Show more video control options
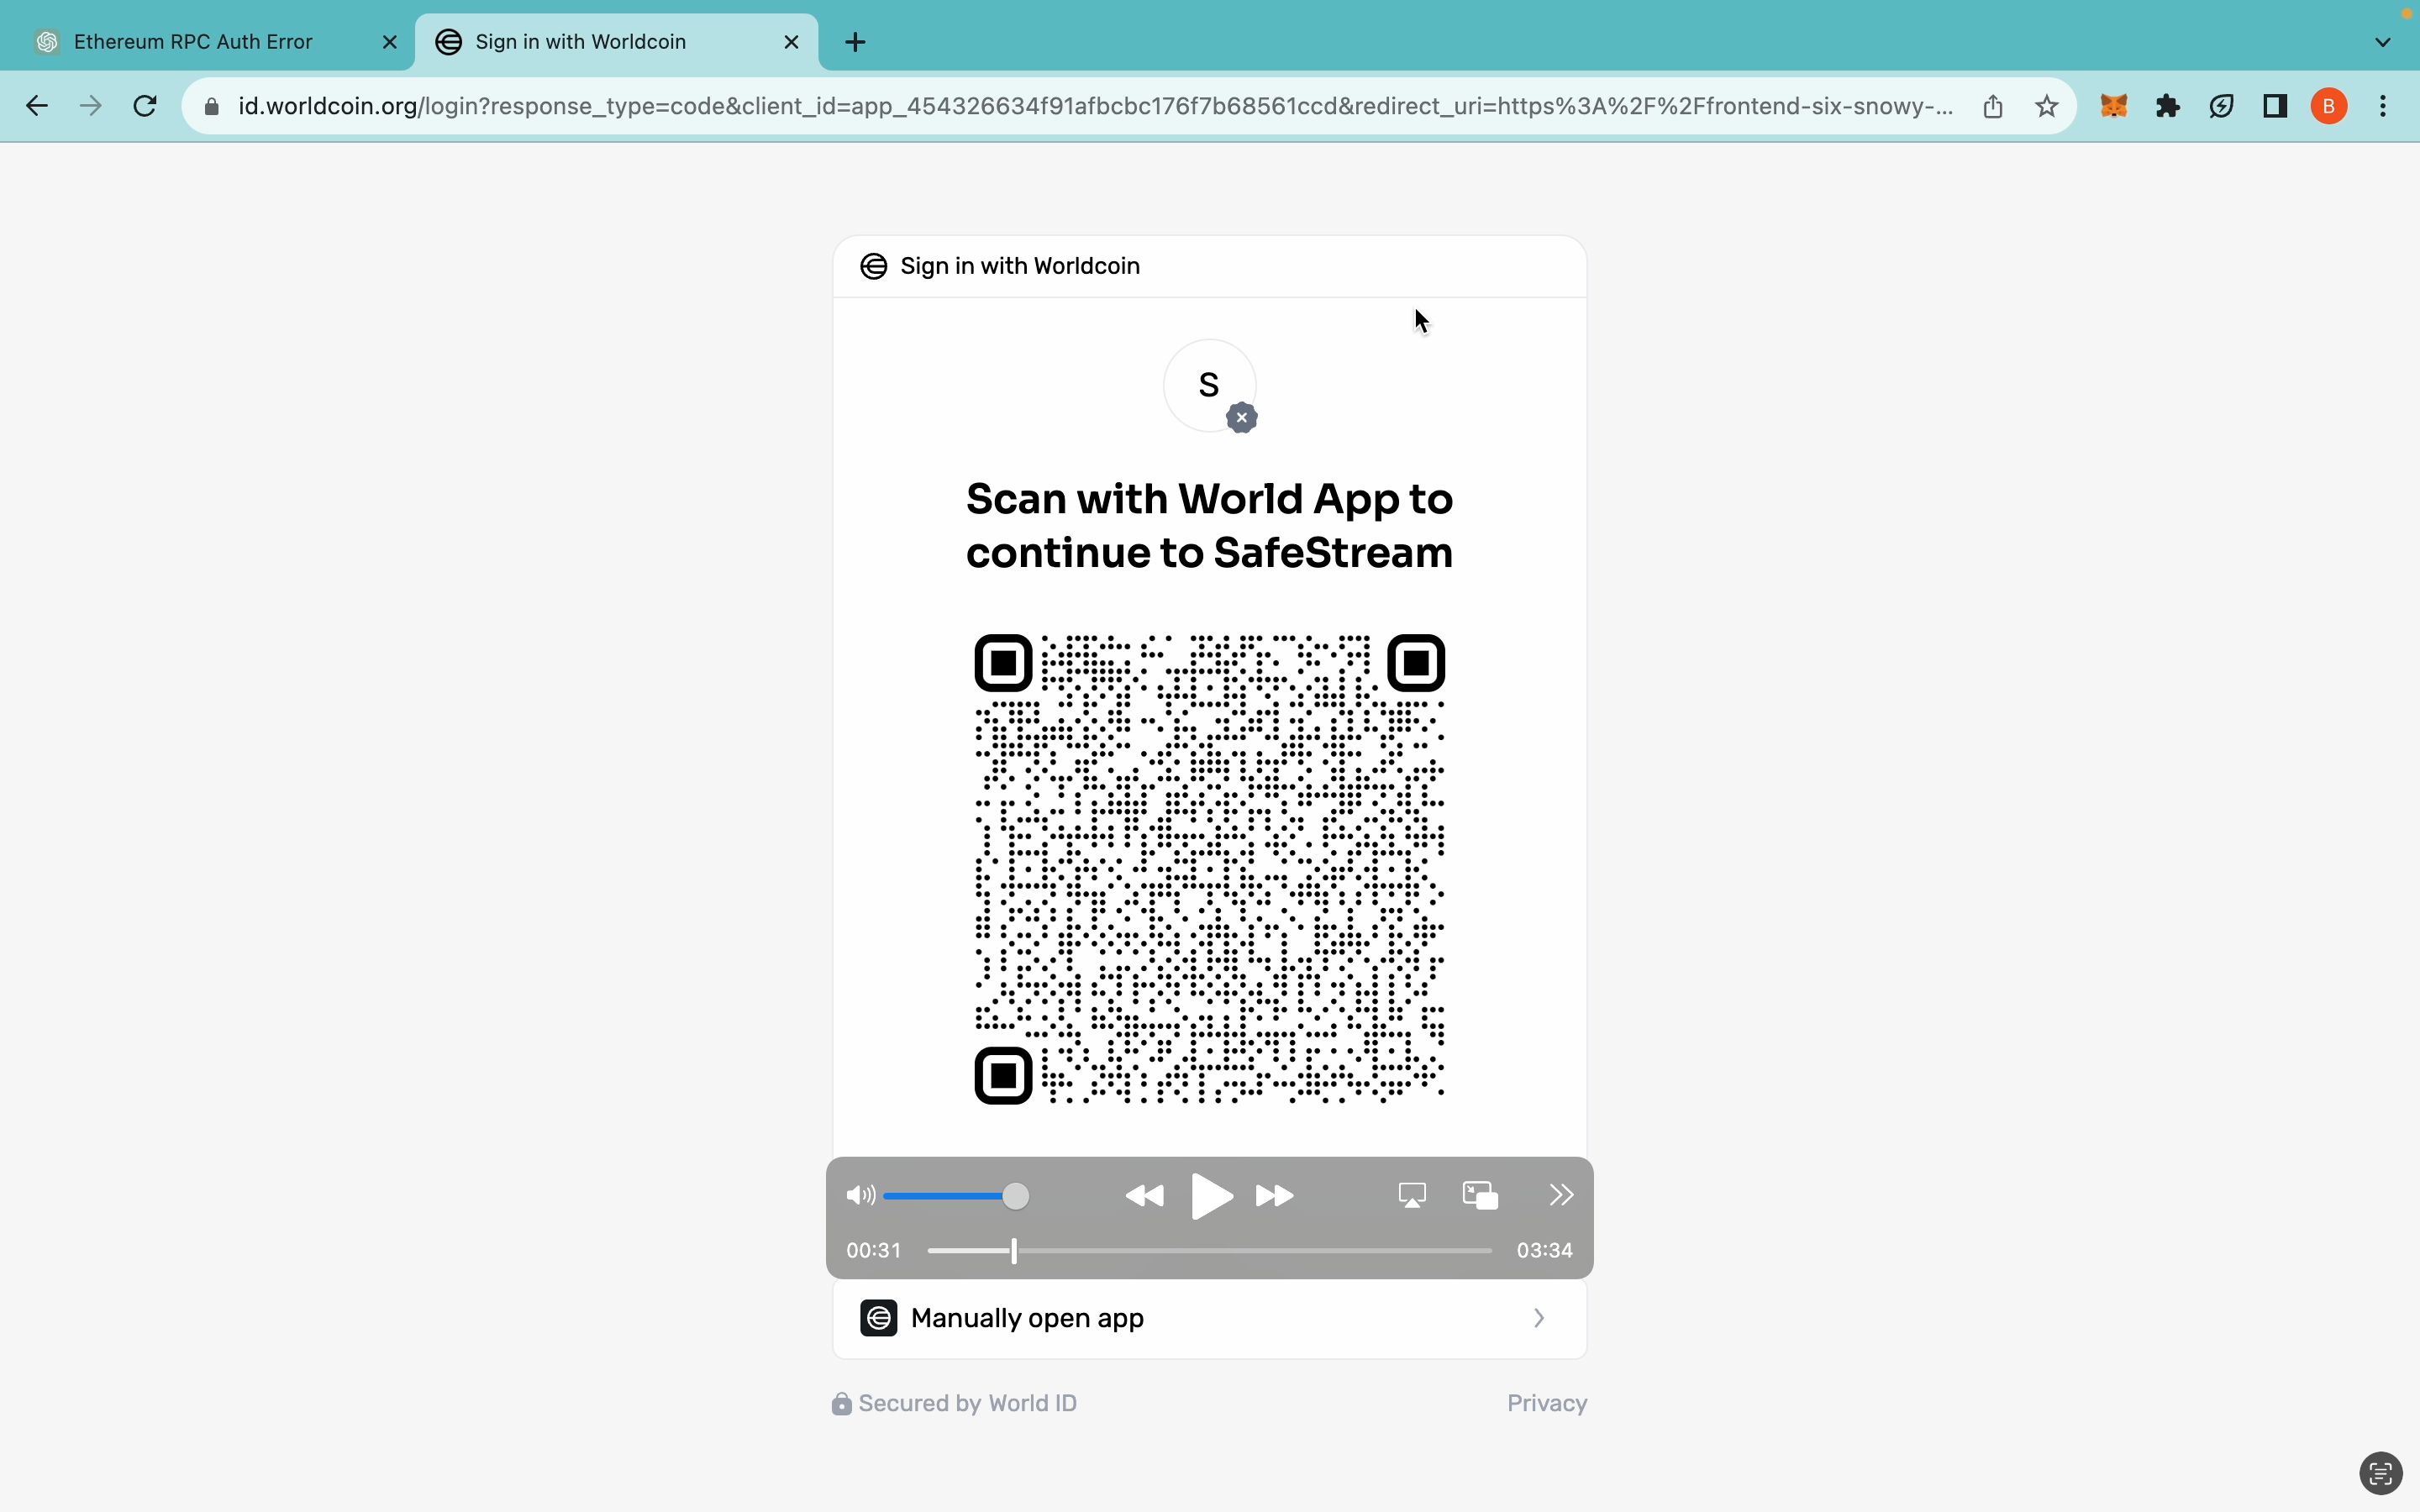This screenshot has width=2420, height=1512. coord(1561,1195)
